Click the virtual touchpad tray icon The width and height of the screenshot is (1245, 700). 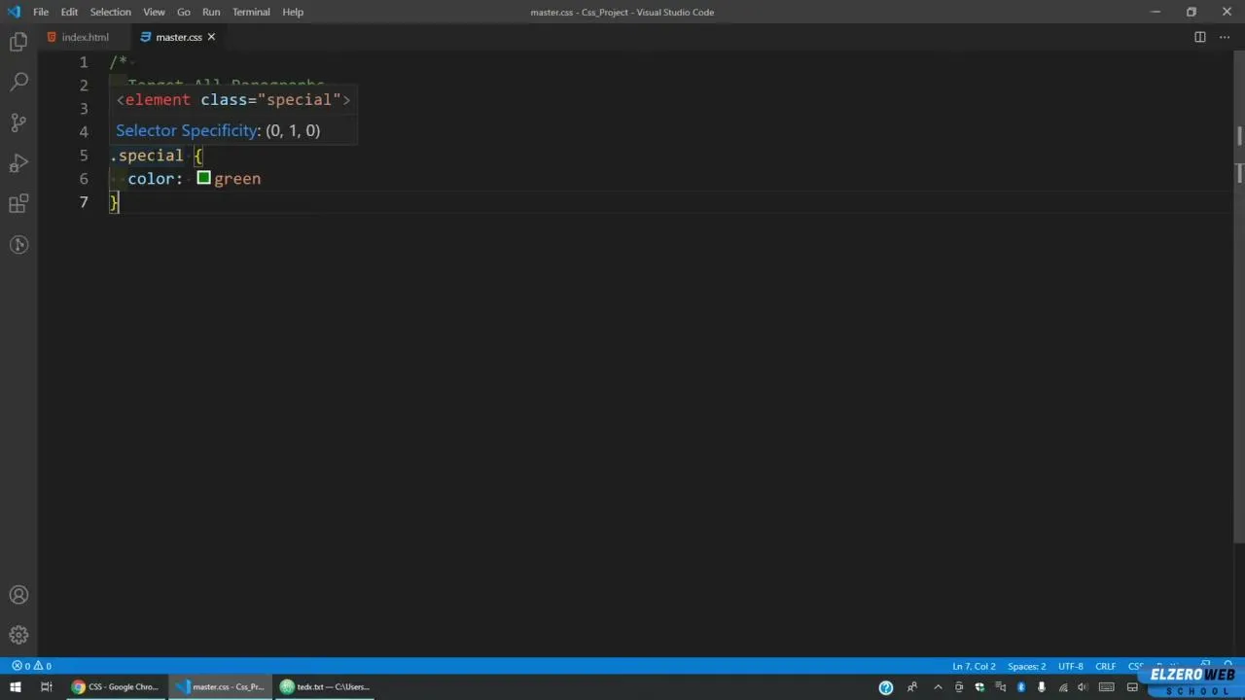point(1132,687)
